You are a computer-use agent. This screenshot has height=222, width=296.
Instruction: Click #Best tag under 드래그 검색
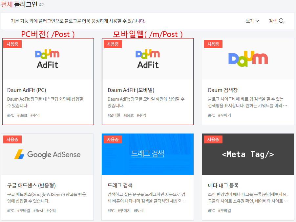pyautogui.click(x=139, y=210)
